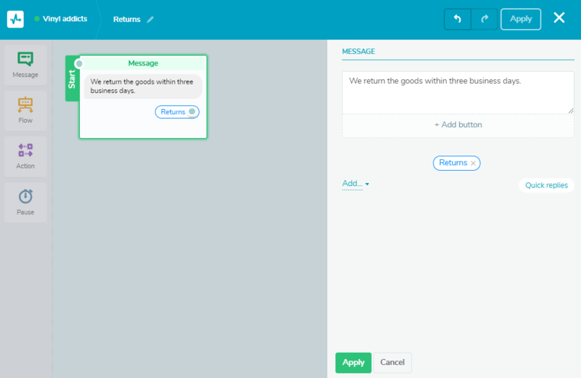Select the Returns flow title in header

click(x=126, y=20)
